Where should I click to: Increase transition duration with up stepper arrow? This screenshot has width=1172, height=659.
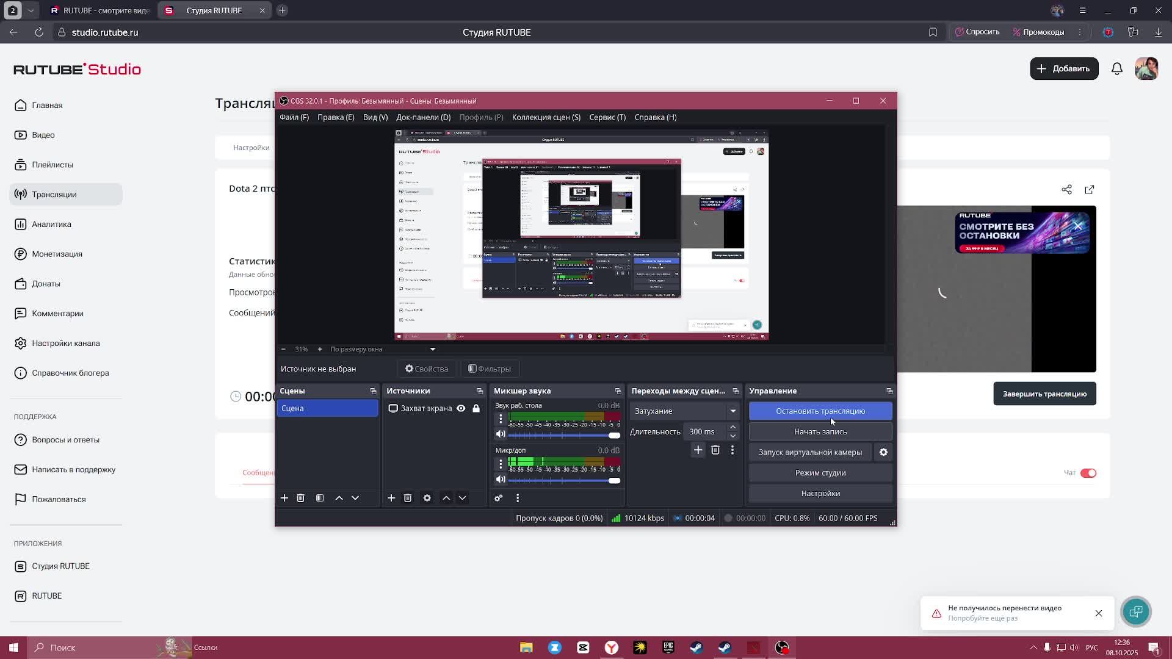coord(733,428)
